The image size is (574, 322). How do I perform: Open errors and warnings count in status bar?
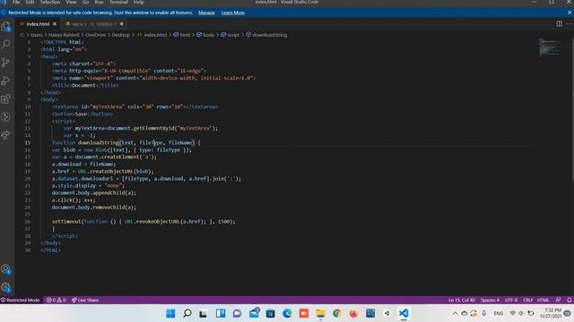[x=56, y=301]
